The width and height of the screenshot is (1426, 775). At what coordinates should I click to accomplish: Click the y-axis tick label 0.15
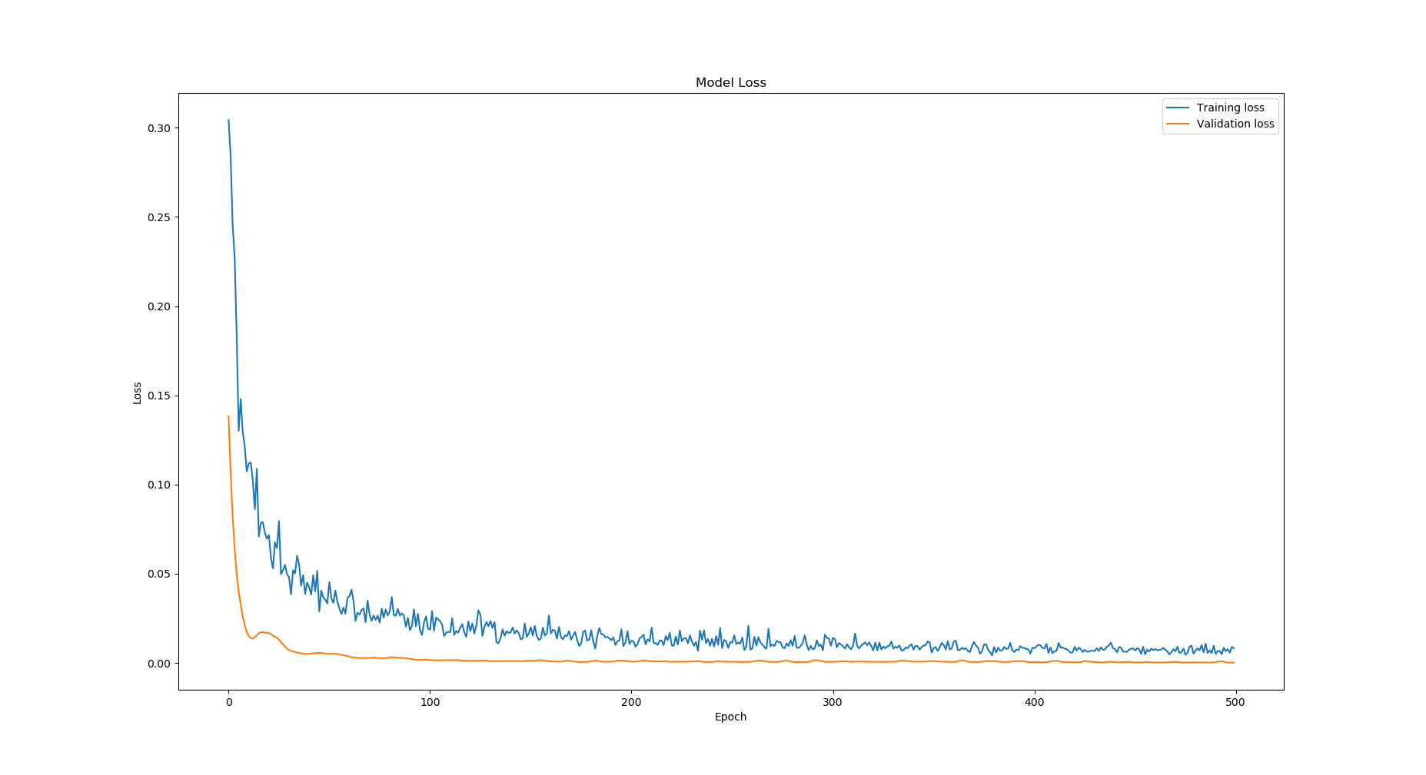(x=158, y=396)
